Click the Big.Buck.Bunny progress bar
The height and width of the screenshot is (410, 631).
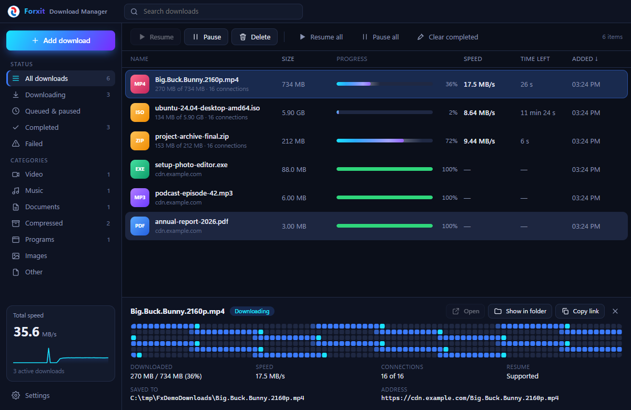tap(384, 84)
